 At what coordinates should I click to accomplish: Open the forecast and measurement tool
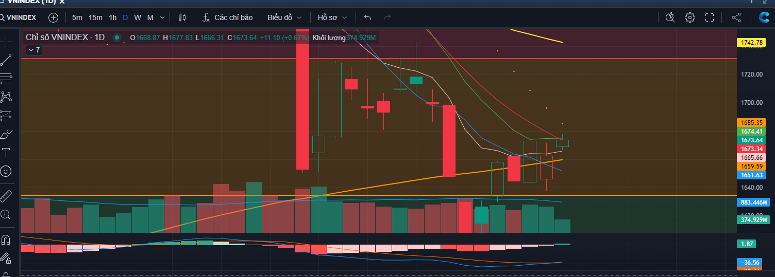tap(6, 116)
